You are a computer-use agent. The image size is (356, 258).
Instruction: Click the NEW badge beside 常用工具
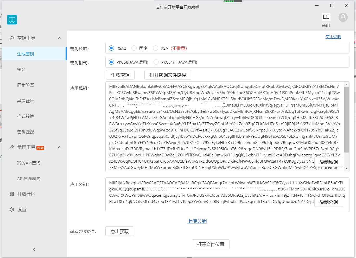[40, 148]
